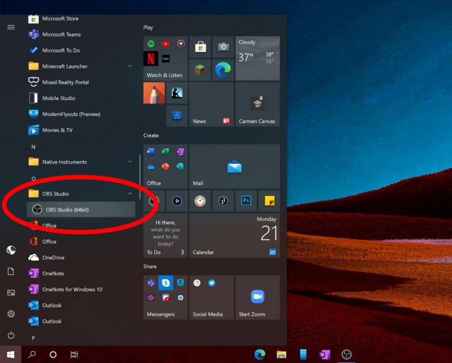Click the Power button in Start menu
The height and width of the screenshot is (363, 452).
[x=11, y=335]
